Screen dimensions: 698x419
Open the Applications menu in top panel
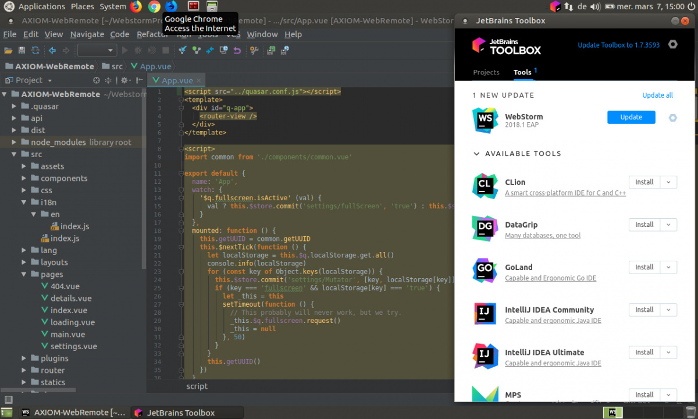pos(41,6)
